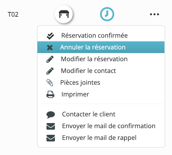The image size is (172, 155).
Task: Click pencil icon beside Modifier la réservation
Action: coord(50,59)
